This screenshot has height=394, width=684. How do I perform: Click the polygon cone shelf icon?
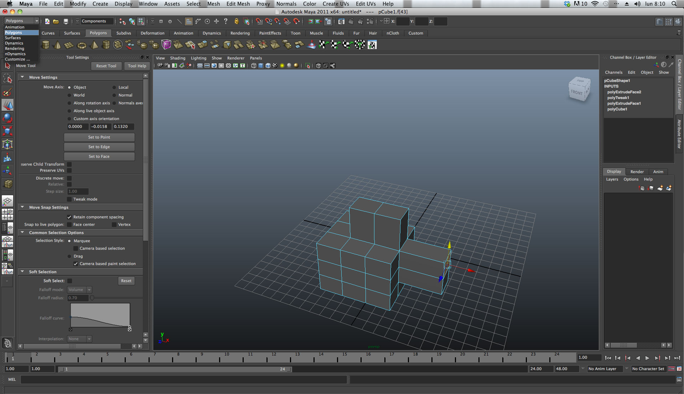pyautogui.click(x=57, y=45)
